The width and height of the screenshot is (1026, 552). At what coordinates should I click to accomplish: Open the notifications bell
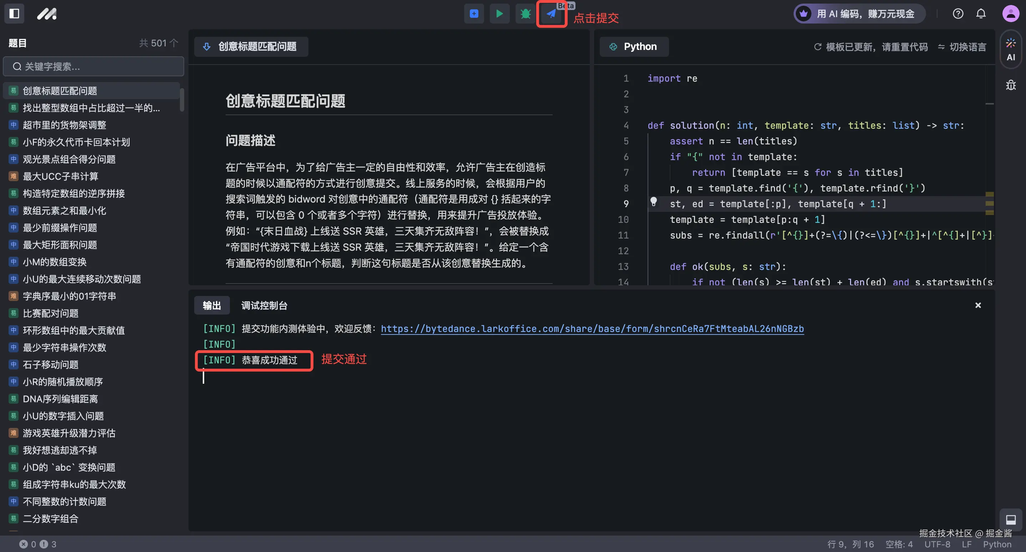coord(981,14)
